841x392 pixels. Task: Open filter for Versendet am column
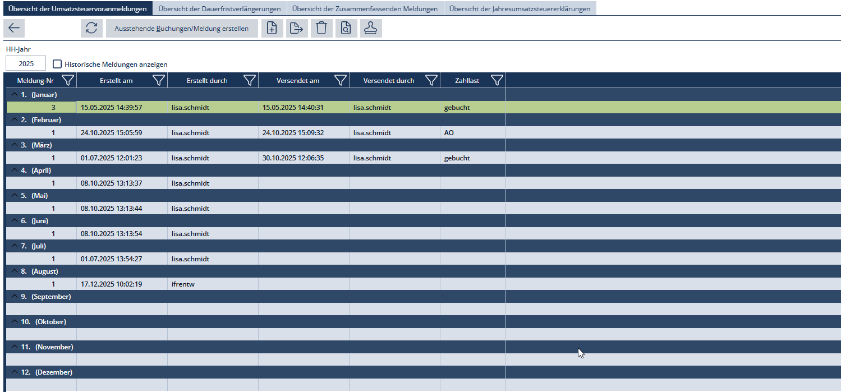tap(340, 81)
